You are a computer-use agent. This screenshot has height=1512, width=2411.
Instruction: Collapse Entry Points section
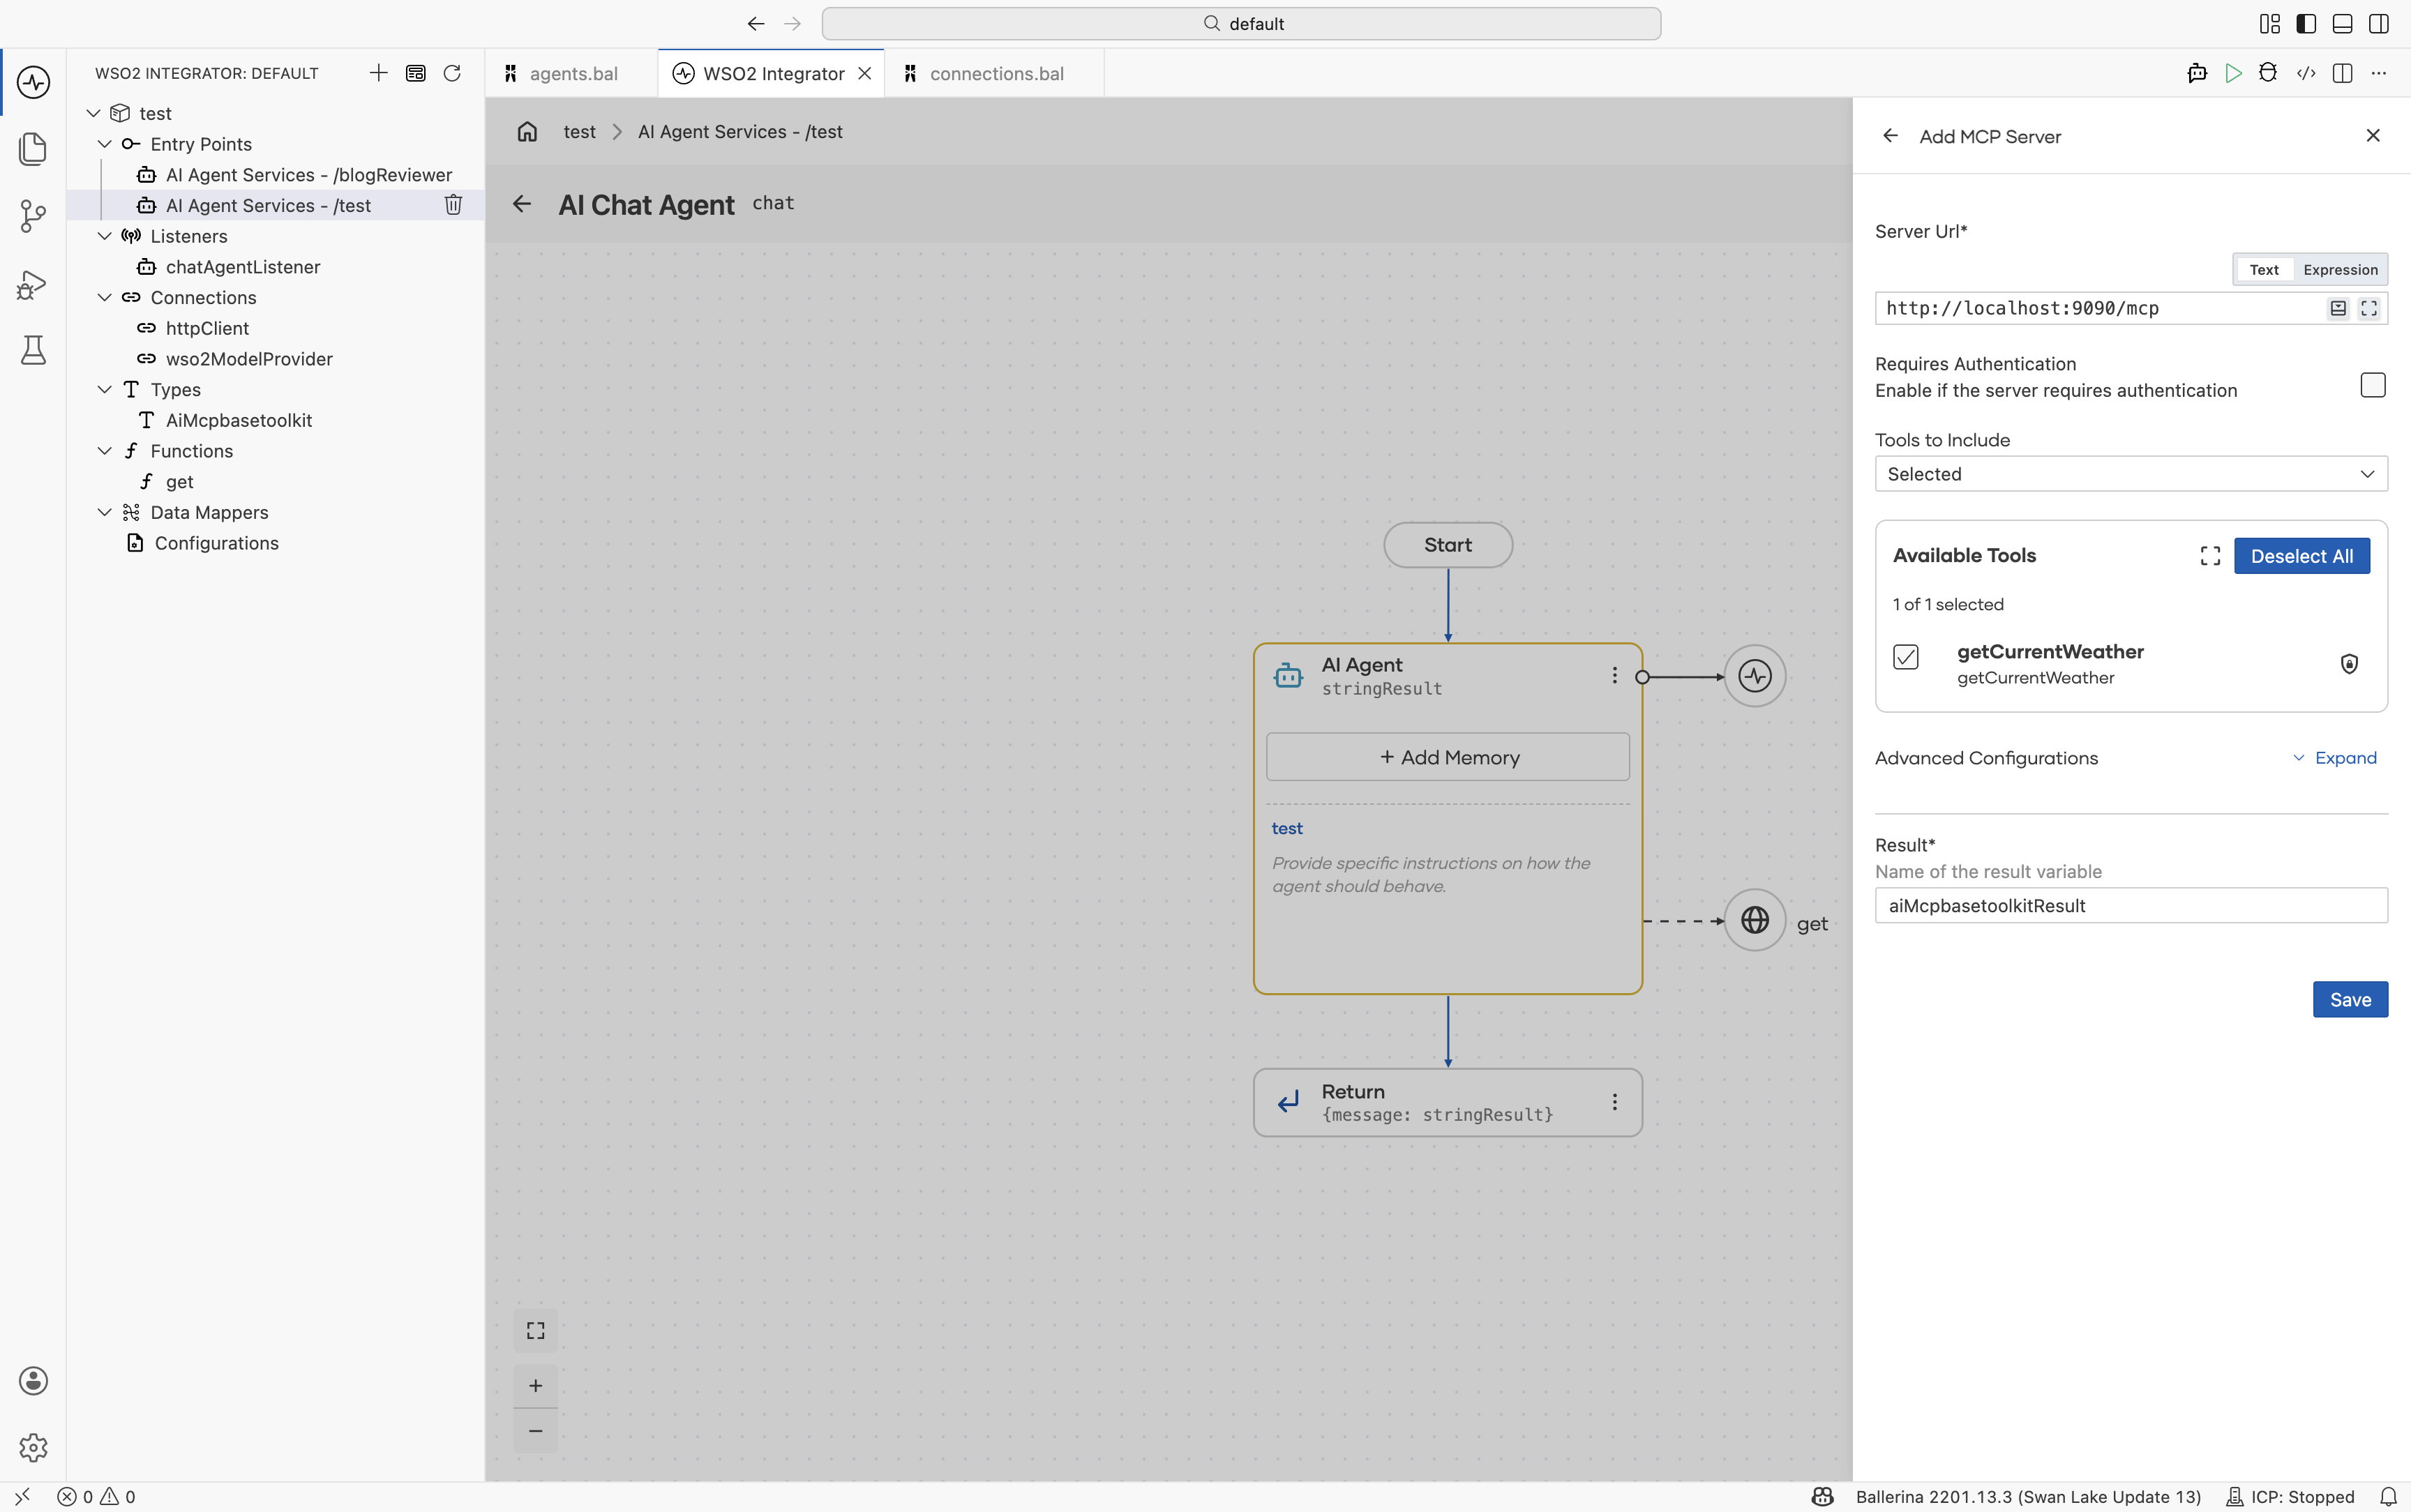104,144
